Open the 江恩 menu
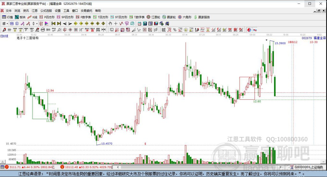Screen dimensions: 327x177 (x=34, y=11)
